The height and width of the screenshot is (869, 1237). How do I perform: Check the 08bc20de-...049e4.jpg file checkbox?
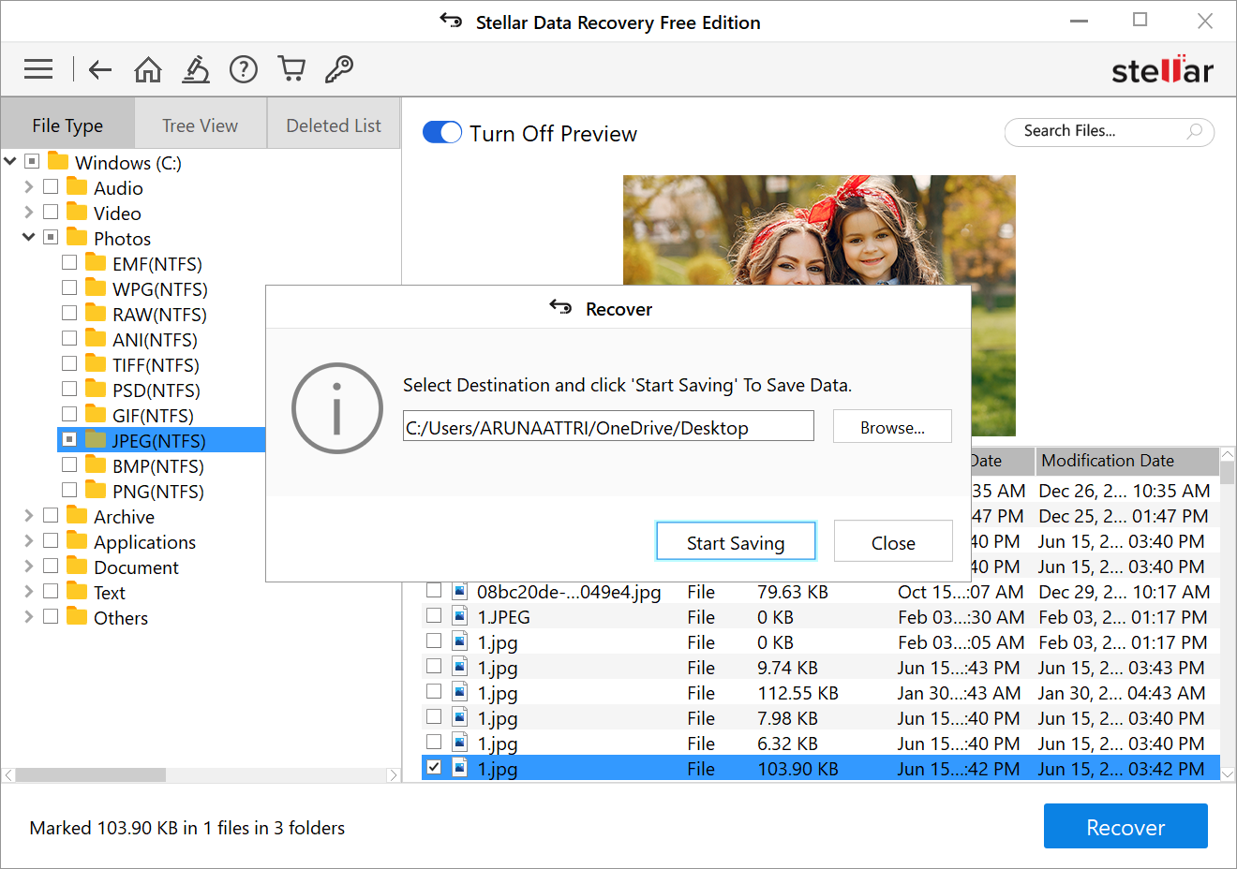pyautogui.click(x=434, y=591)
